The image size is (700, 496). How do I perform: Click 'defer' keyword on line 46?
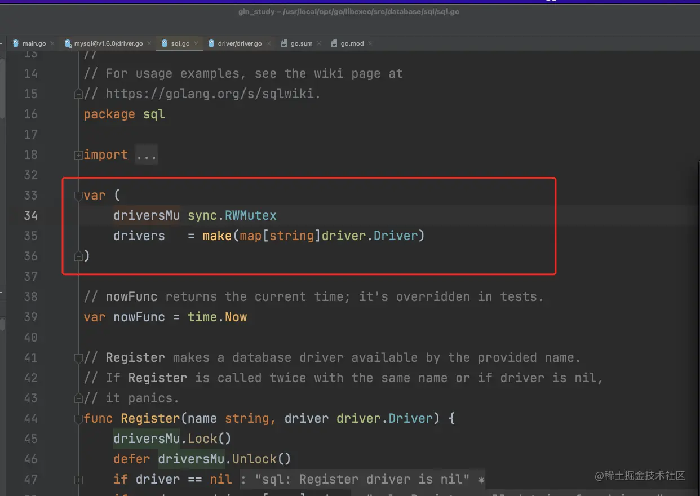[132, 459]
